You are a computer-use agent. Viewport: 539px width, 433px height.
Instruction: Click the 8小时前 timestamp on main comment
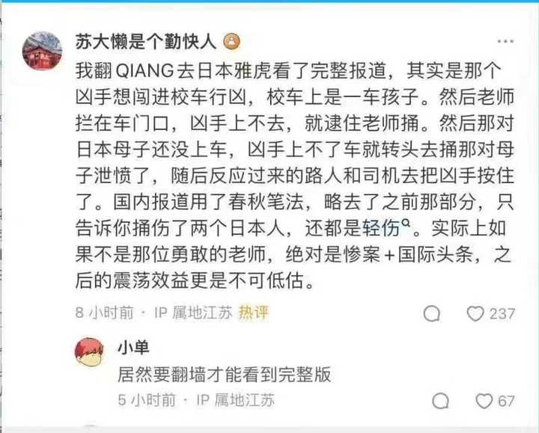[105, 313]
